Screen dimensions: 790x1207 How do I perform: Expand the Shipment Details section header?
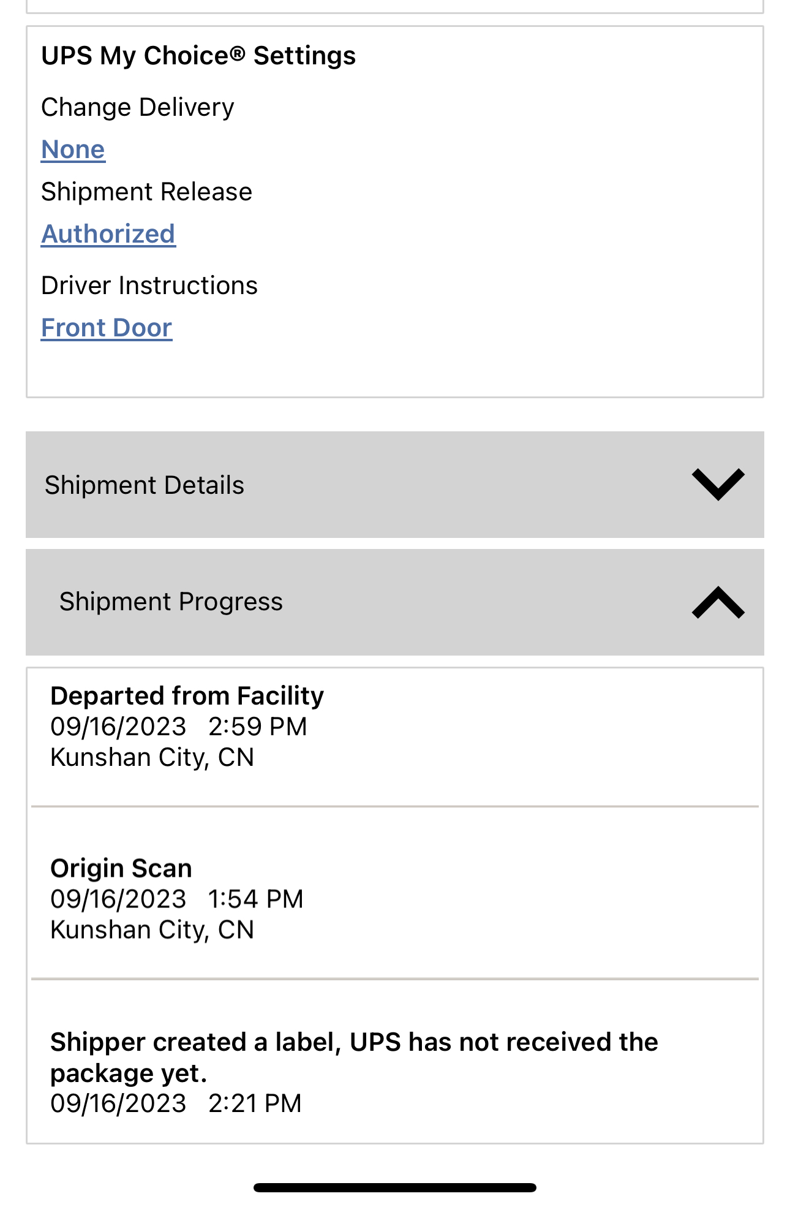tap(145, 485)
